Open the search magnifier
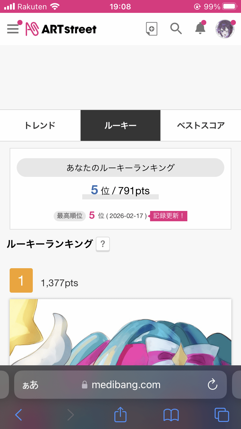The width and height of the screenshot is (241, 429). point(176,29)
